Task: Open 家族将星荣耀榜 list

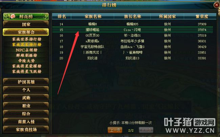Action: 27,66
